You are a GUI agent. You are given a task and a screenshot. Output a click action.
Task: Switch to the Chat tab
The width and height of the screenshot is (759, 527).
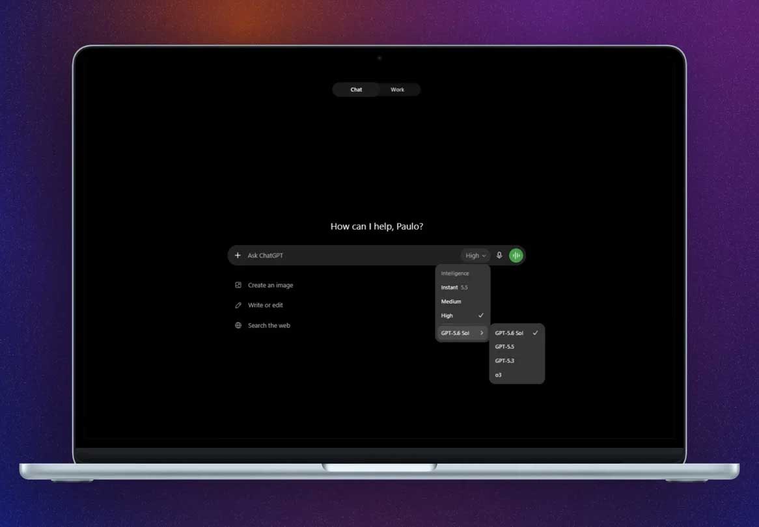(356, 90)
